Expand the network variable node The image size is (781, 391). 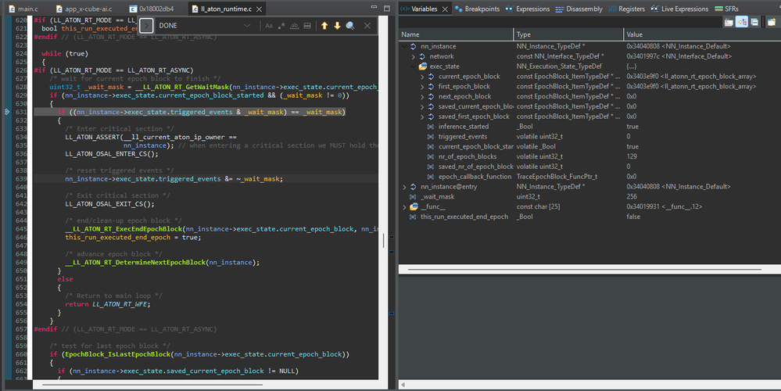412,56
